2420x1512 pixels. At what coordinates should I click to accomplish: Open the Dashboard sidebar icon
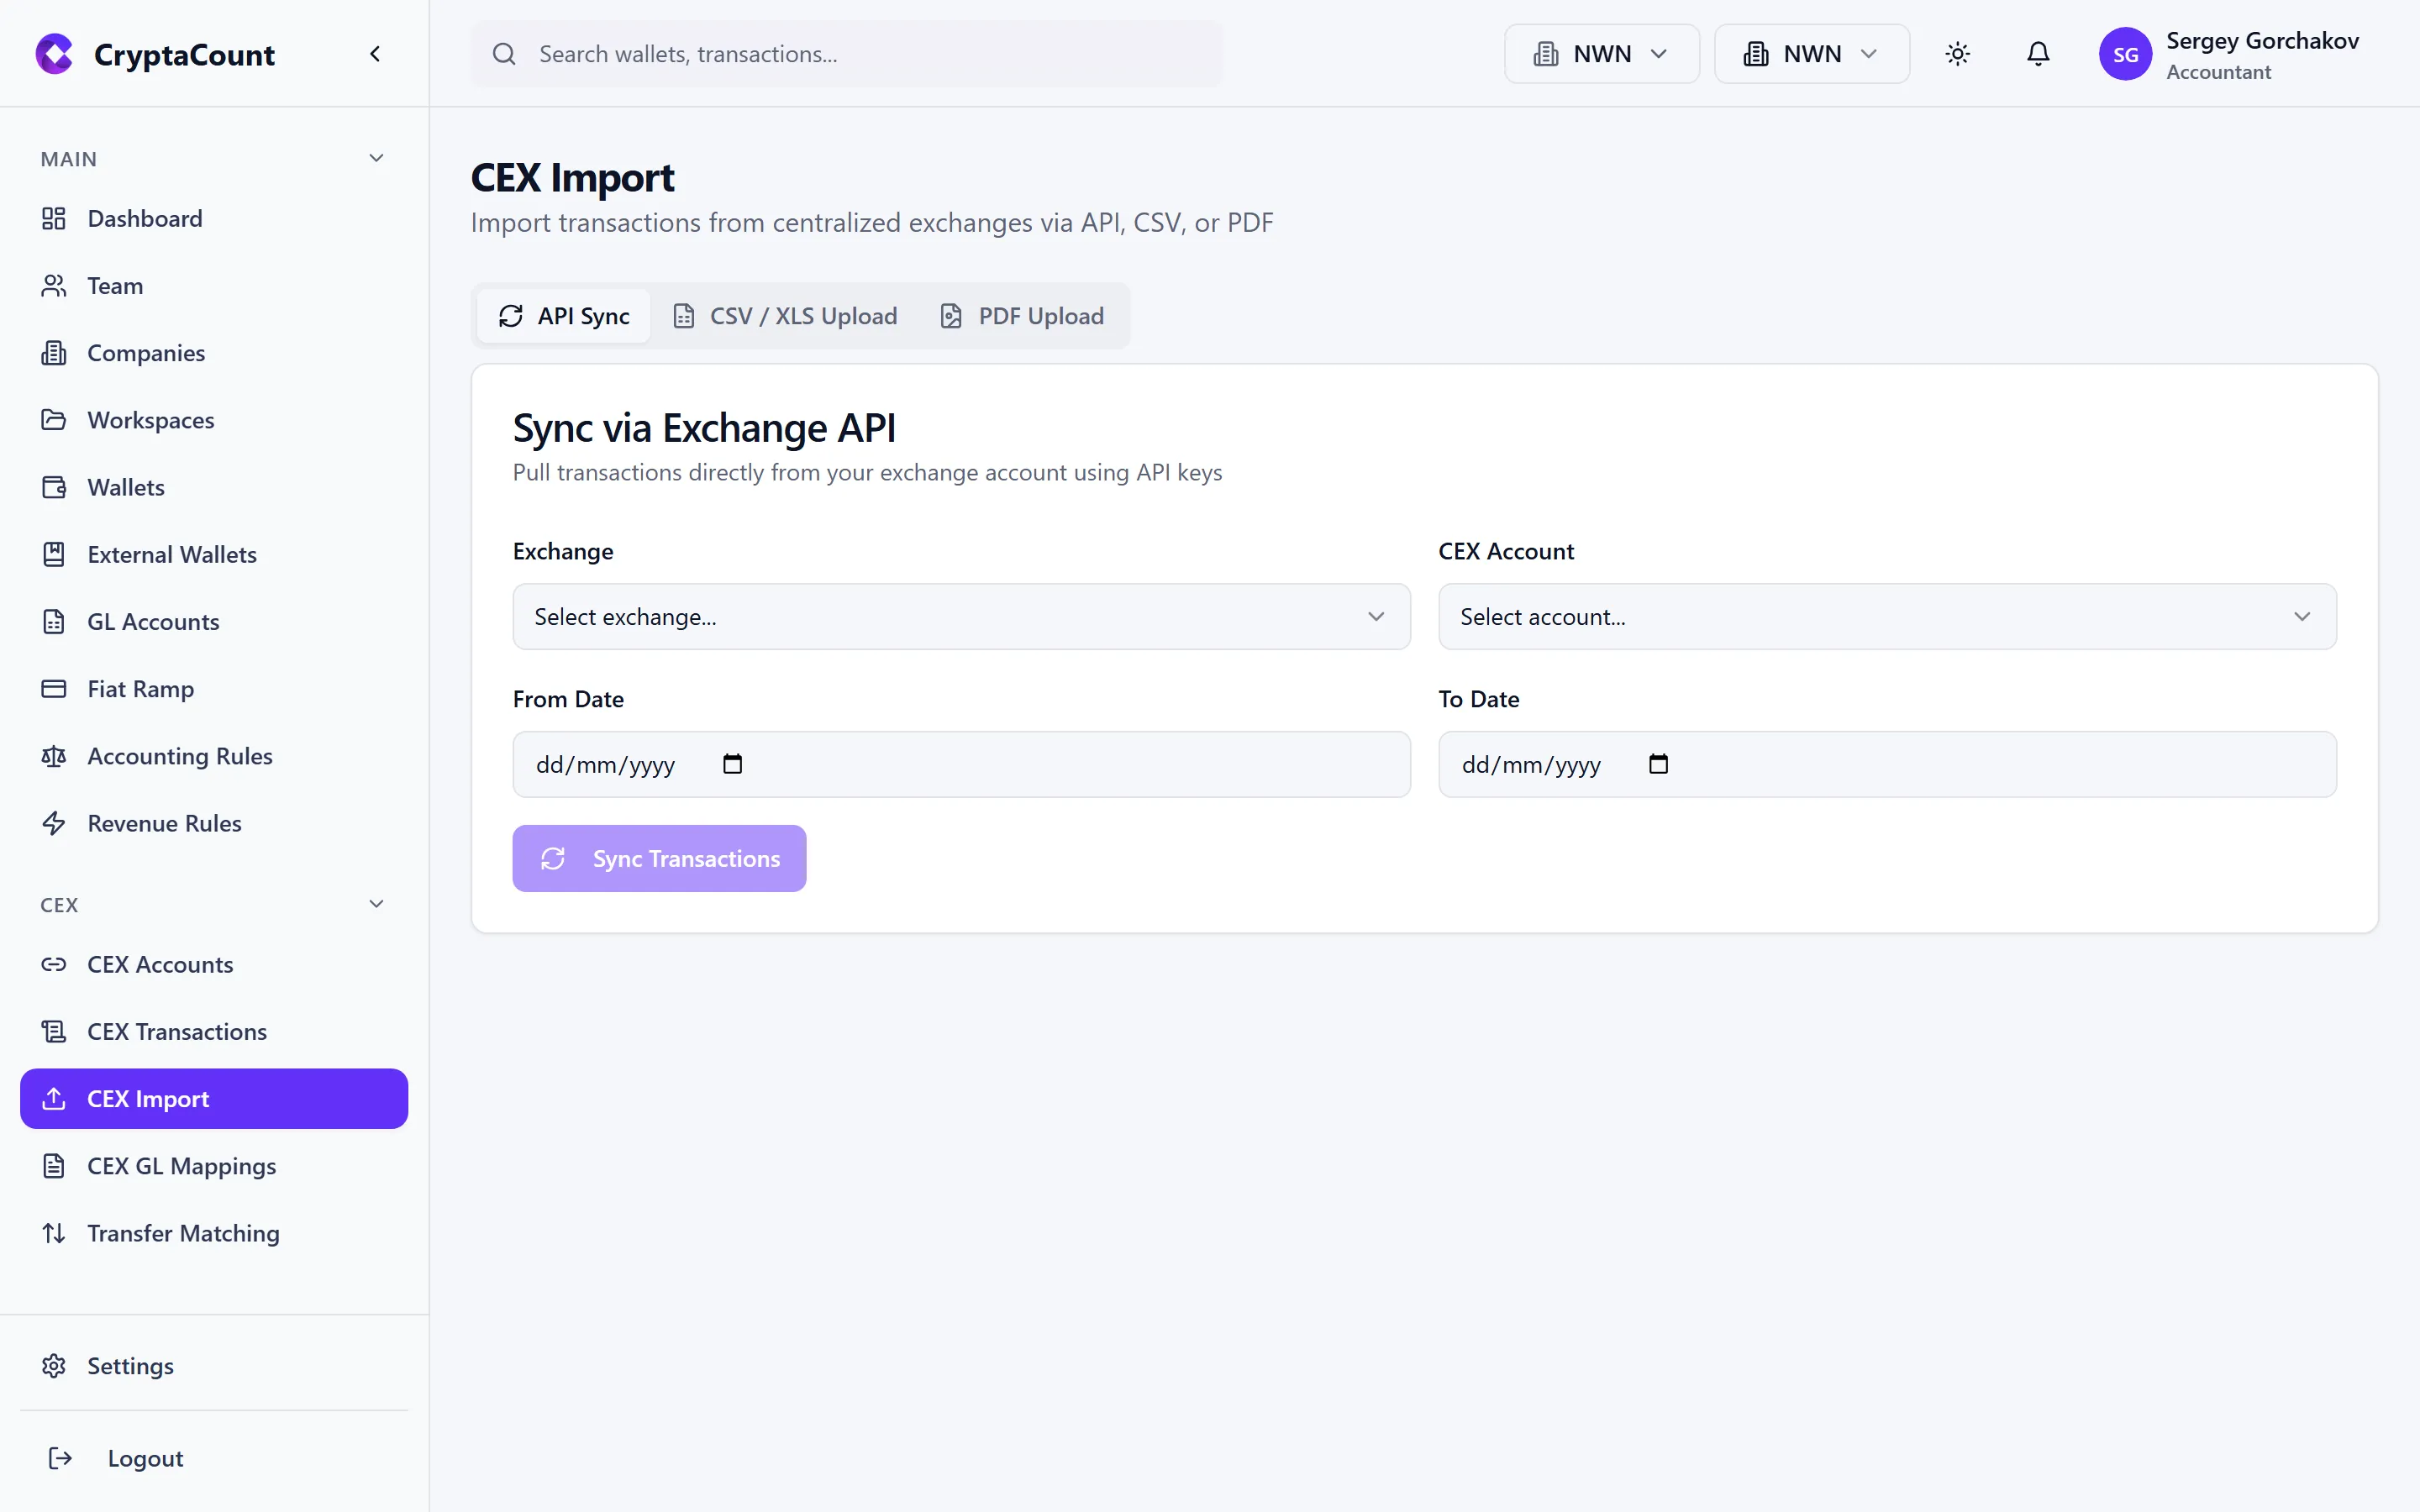(x=54, y=218)
